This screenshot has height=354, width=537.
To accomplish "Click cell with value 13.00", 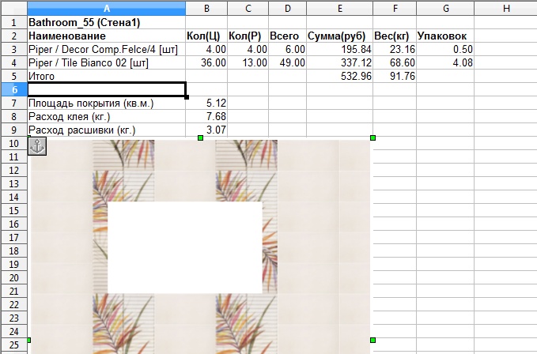I will click(x=248, y=63).
